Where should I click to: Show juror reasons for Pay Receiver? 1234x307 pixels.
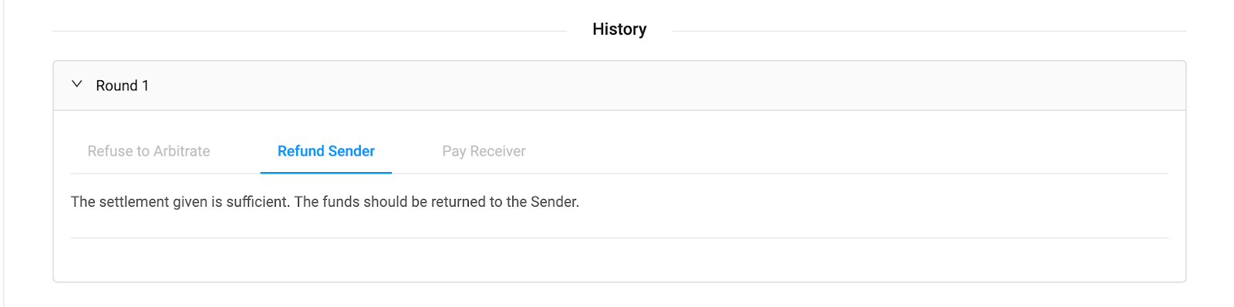pyautogui.click(x=484, y=151)
